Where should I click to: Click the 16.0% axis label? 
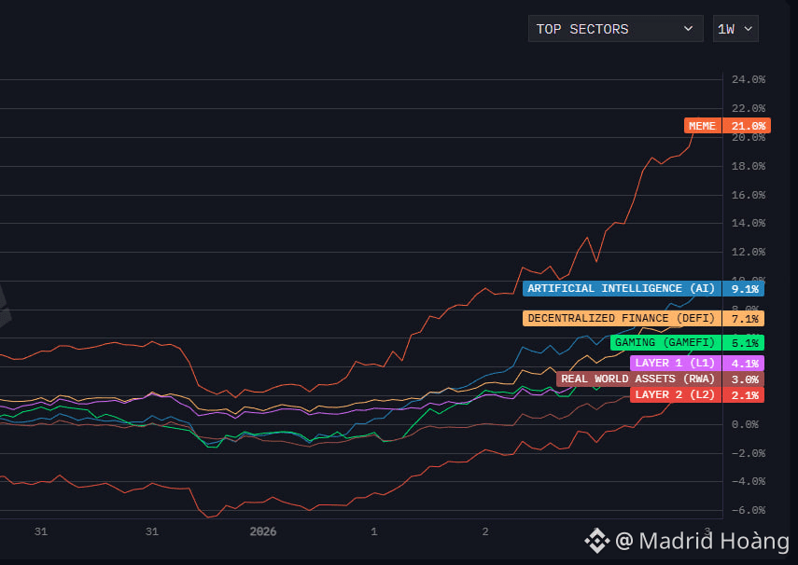click(x=749, y=195)
